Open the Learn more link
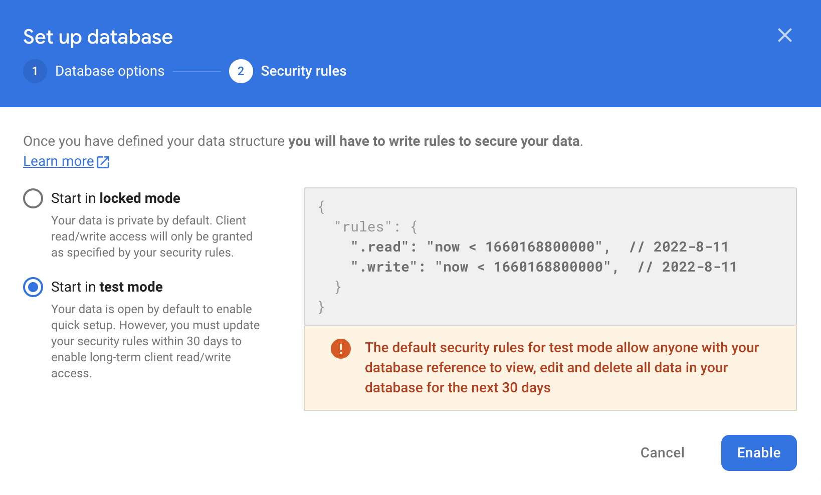Screen dimensions: 821x495 [59, 161]
